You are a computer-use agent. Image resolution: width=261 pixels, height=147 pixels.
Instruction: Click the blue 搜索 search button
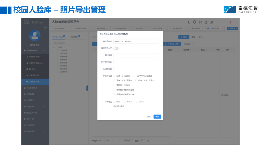click(184, 37)
